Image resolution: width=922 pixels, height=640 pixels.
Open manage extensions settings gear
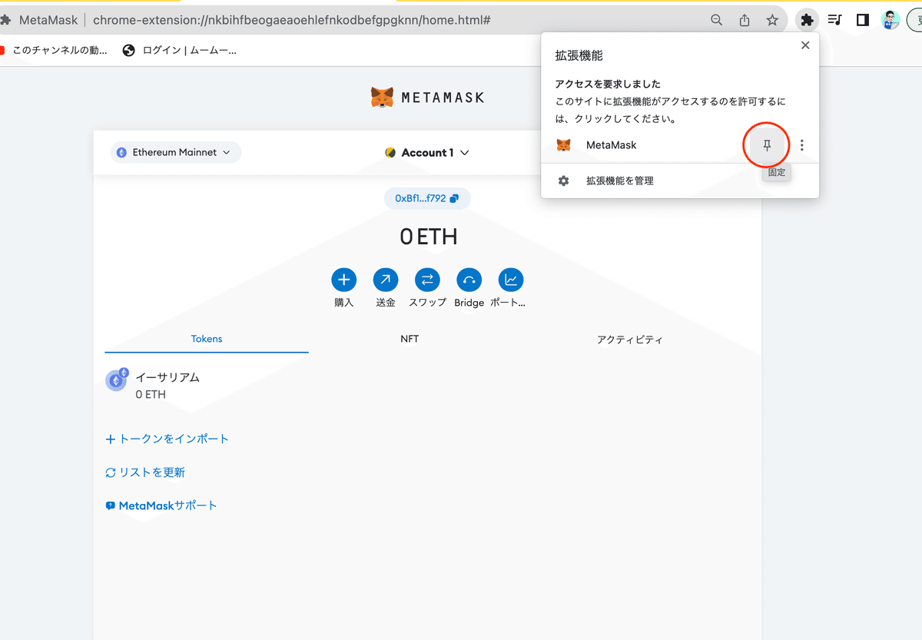pos(564,181)
